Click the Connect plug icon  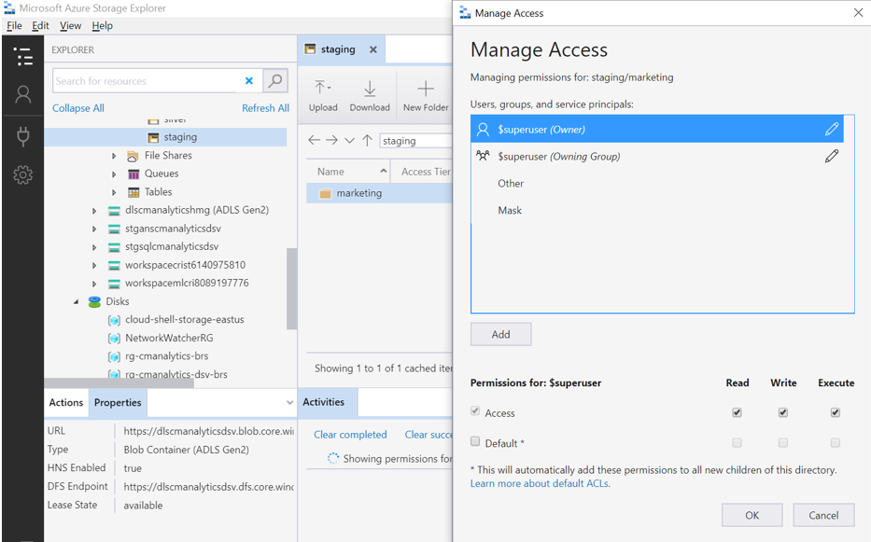pos(22,136)
